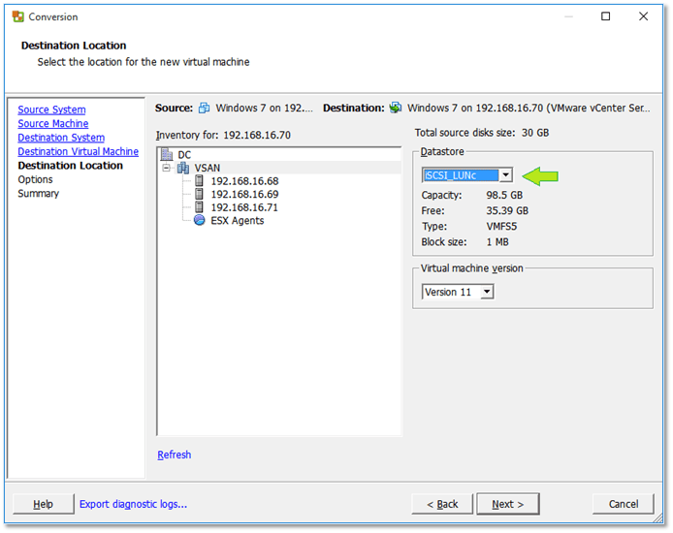Click the Source machine icon in header
The width and height of the screenshot is (673, 533).
tap(205, 109)
